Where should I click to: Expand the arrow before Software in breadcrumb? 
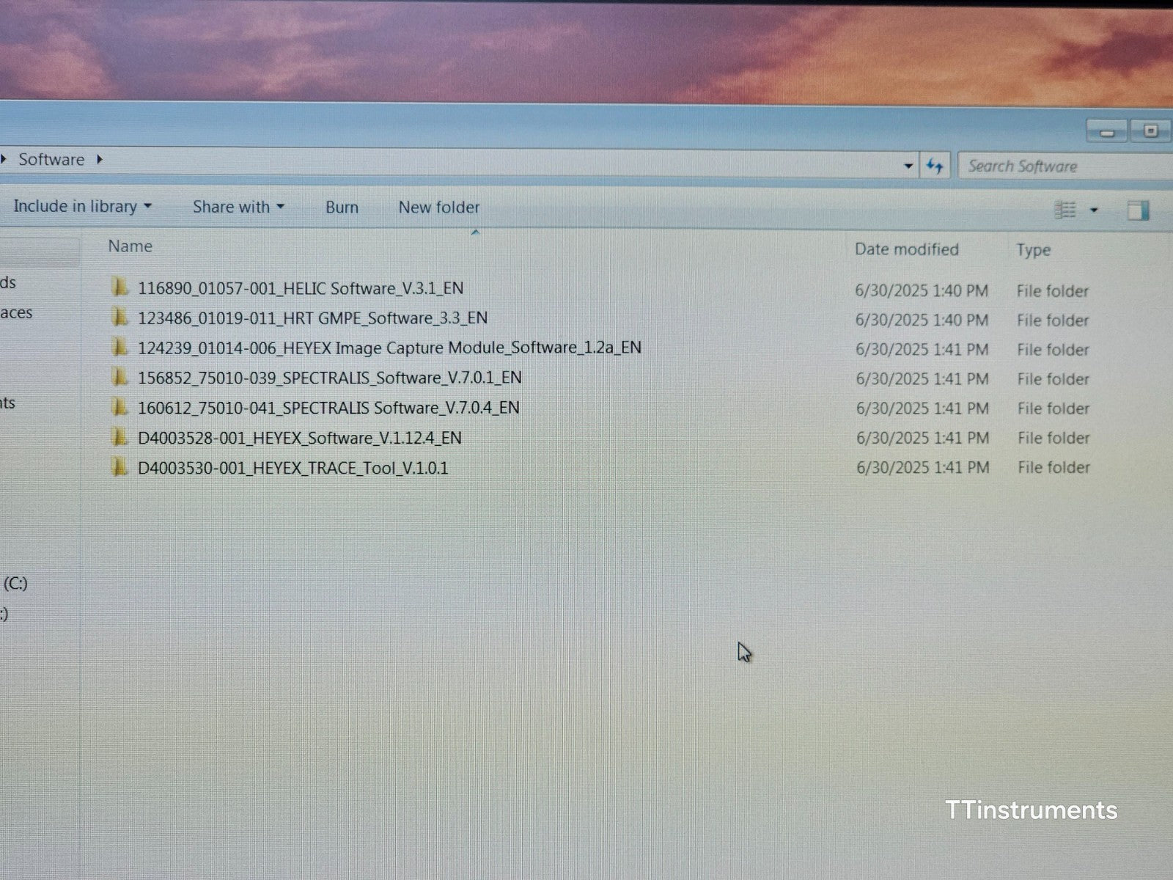pyautogui.click(x=4, y=158)
